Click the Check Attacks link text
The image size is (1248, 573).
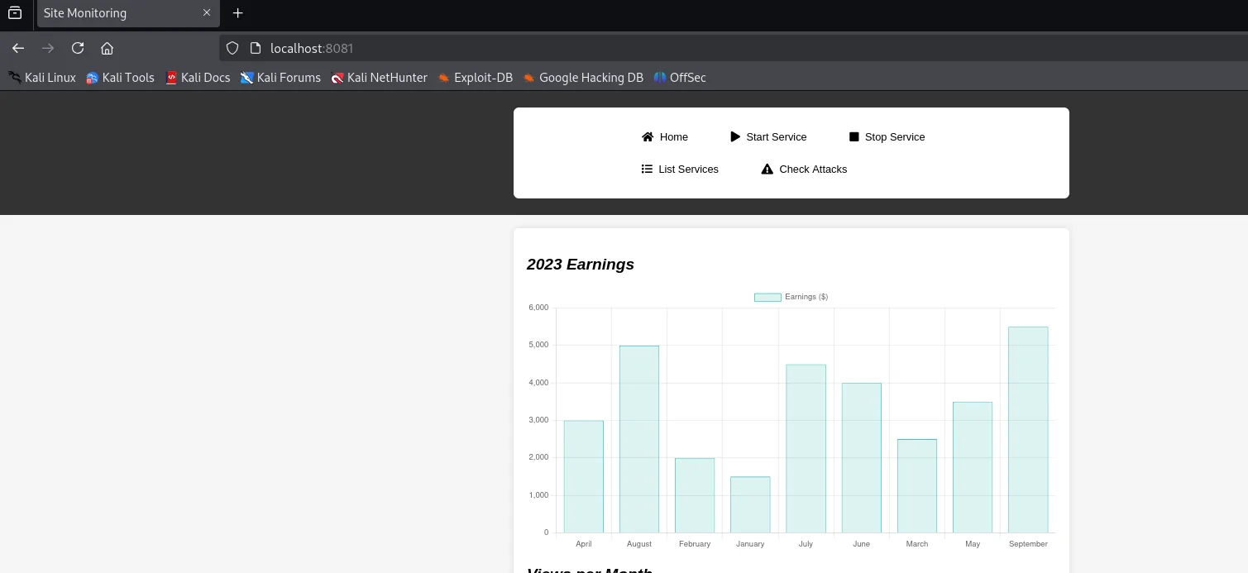click(813, 170)
